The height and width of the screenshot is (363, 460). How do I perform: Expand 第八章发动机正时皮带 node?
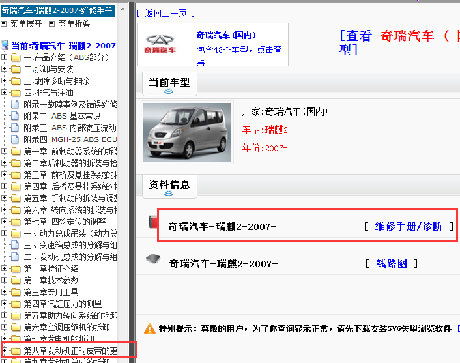point(5,350)
